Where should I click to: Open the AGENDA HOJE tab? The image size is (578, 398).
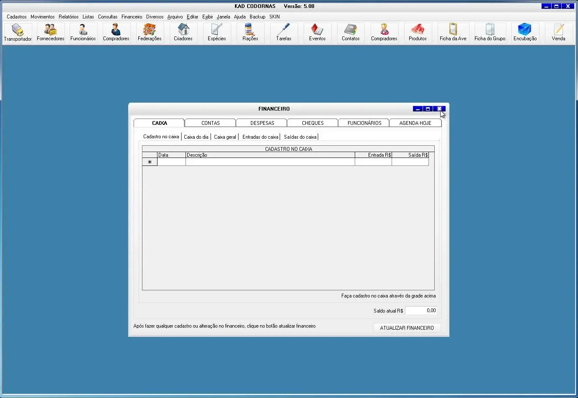click(415, 123)
